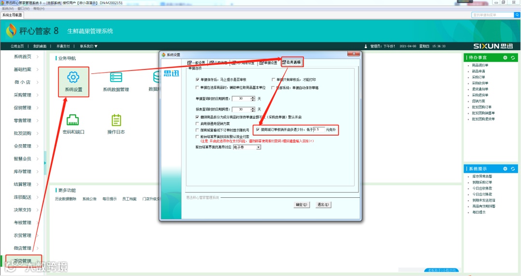Open 今日应收账款 in 系统提示 list

pos(482,188)
